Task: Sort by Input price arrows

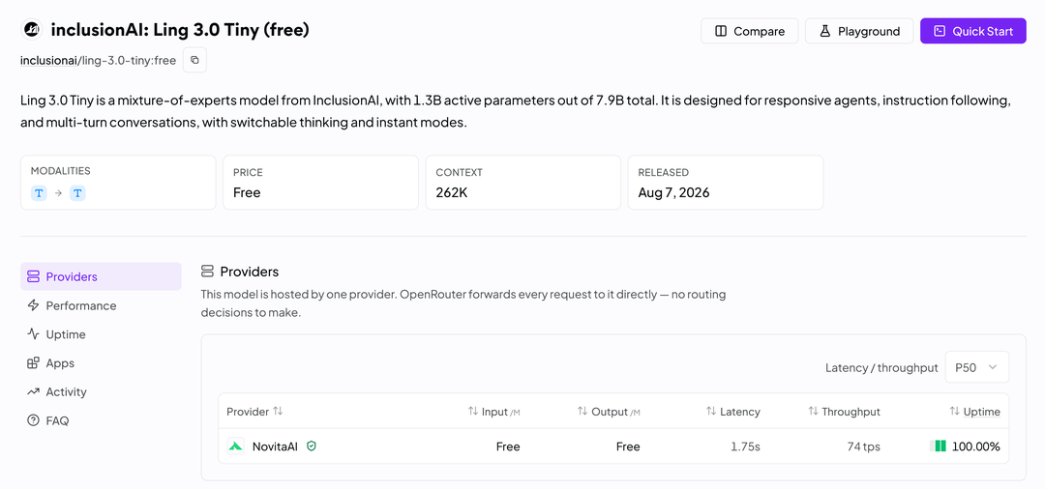Action: tap(473, 411)
